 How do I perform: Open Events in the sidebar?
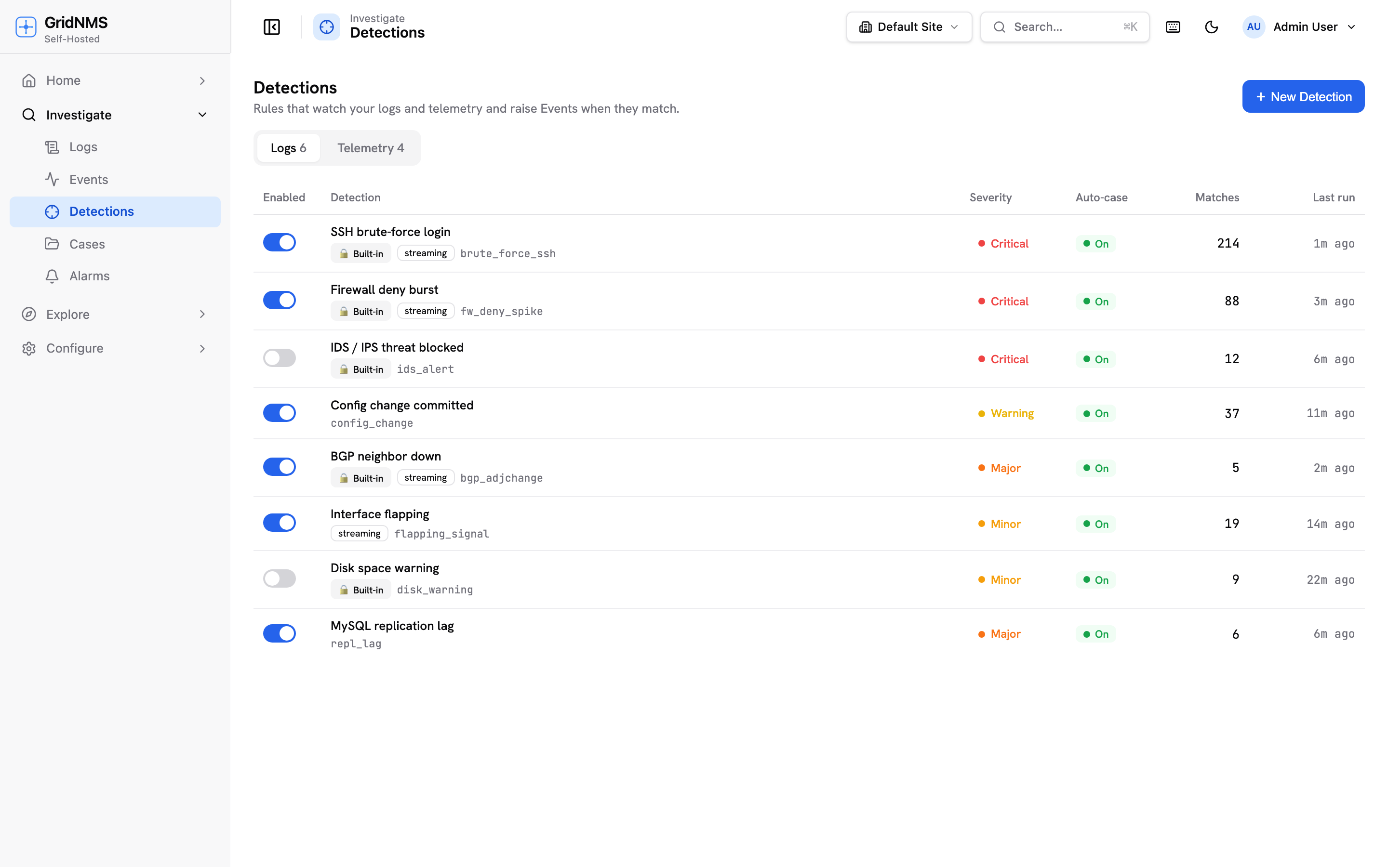point(115,180)
